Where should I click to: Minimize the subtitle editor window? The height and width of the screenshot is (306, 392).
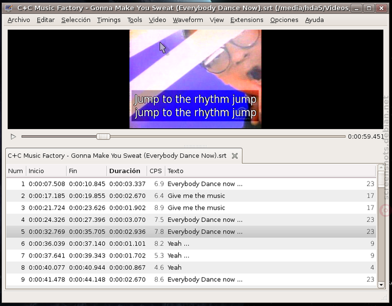(357, 9)
